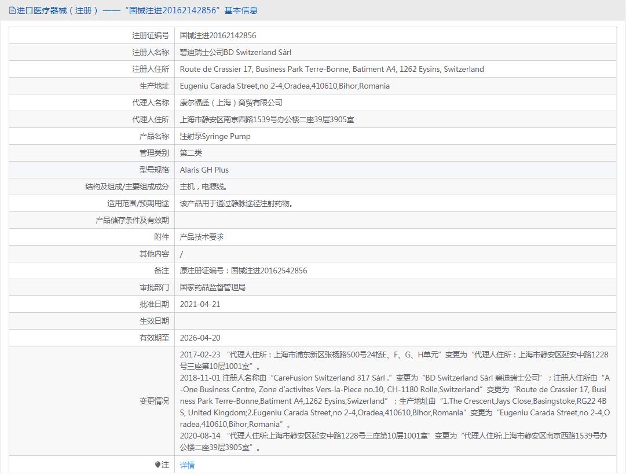Select registrant address Route de Crassier 17
626x475 pixels.
[332, 69]
